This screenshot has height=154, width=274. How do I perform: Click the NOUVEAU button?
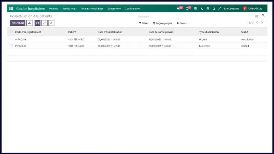point(18,23)
